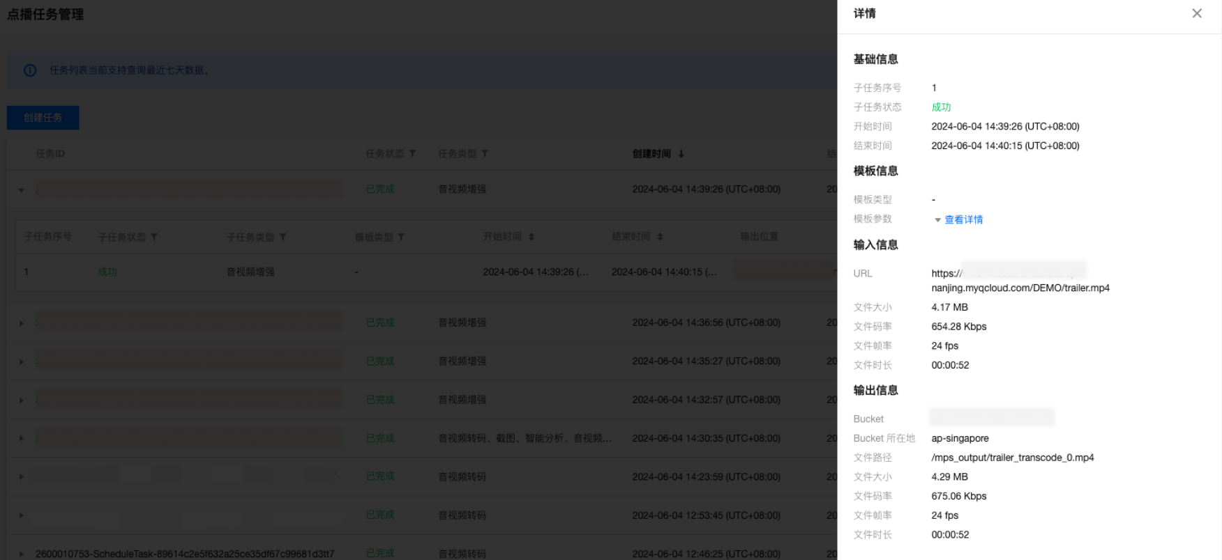
Task: Open the 子任务状态 filter icon
Action: [154, 237]
